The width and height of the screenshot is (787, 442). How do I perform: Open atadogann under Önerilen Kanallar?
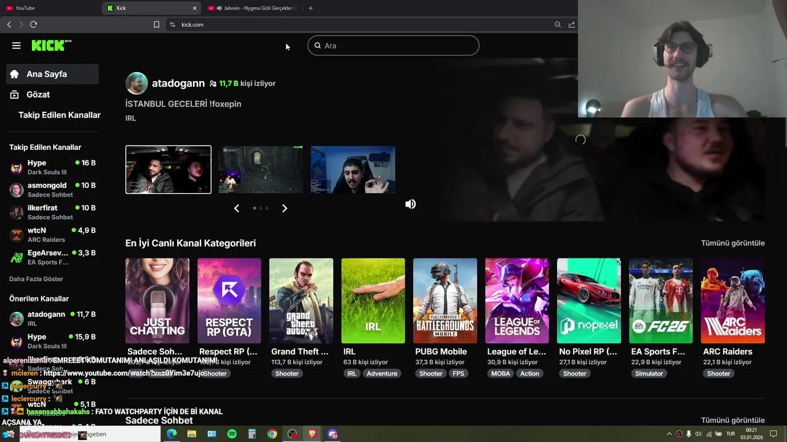(x=52, y=319)
